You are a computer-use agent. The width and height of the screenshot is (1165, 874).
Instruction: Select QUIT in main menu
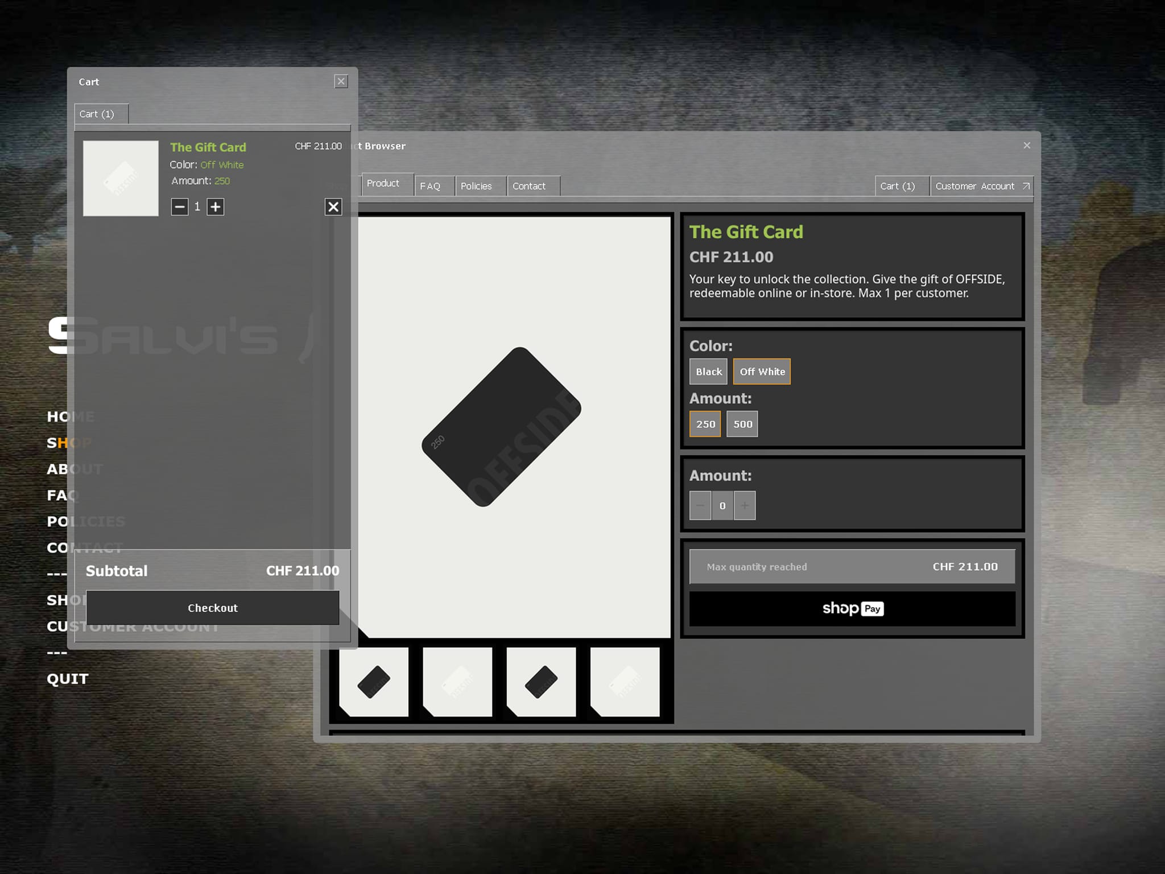(67, 679)
